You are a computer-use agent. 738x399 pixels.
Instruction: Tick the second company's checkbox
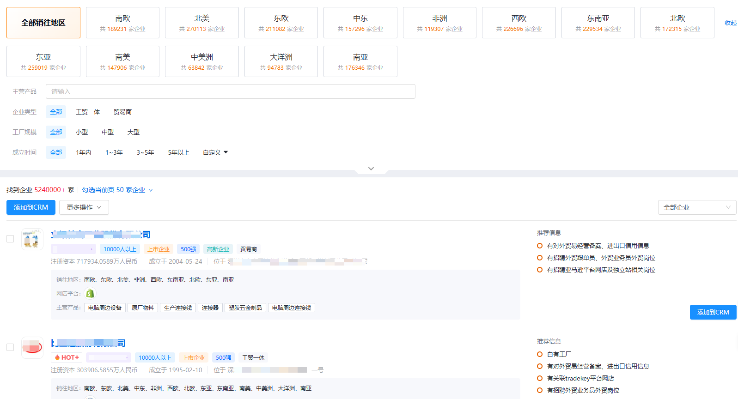coord(10,347)
